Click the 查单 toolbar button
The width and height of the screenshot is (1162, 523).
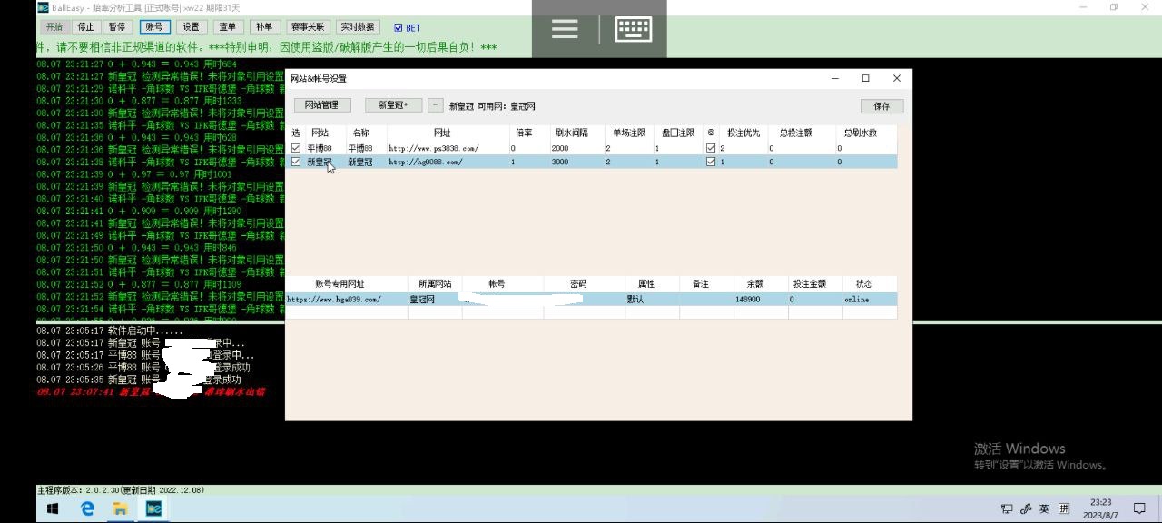click(227, 27)
